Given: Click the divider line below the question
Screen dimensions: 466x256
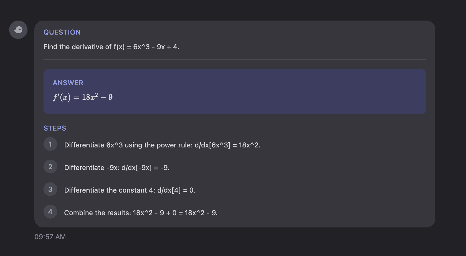Looking at the screenshot, I should coord(235,59).
